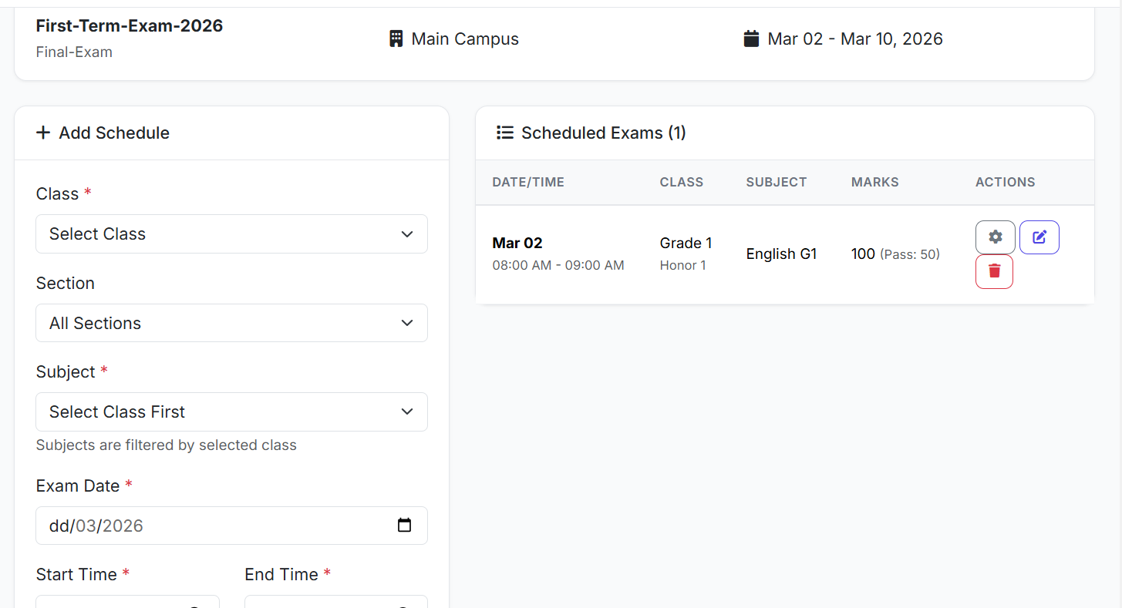Click the SUBJECT column header
The height and width of the screenshot is (608, 1122).
click(776, 183)
